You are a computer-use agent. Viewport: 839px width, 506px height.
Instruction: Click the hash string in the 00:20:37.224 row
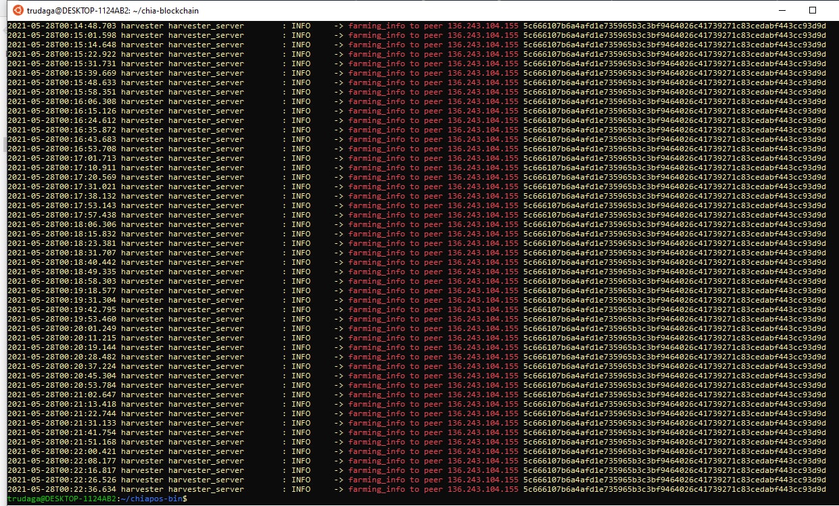pyautogui.click(x=675, y=366)
